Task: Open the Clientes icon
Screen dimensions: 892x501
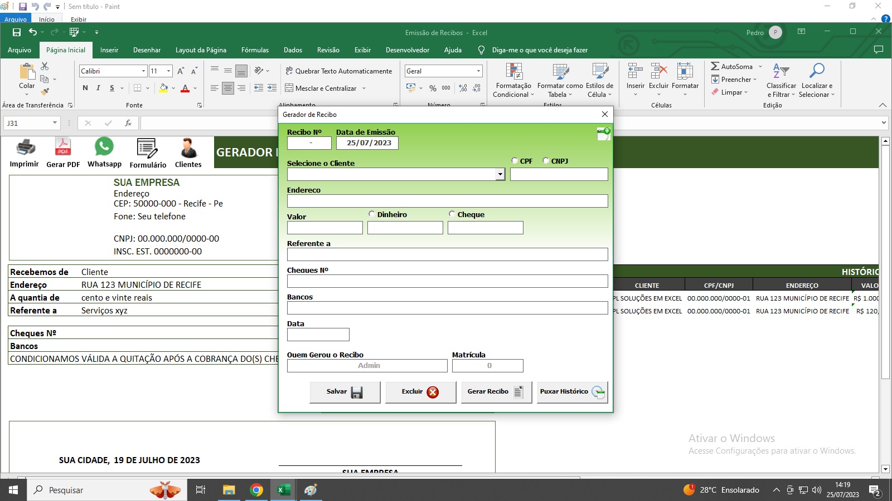Action: pyautogui.click(x=188, y=149)
